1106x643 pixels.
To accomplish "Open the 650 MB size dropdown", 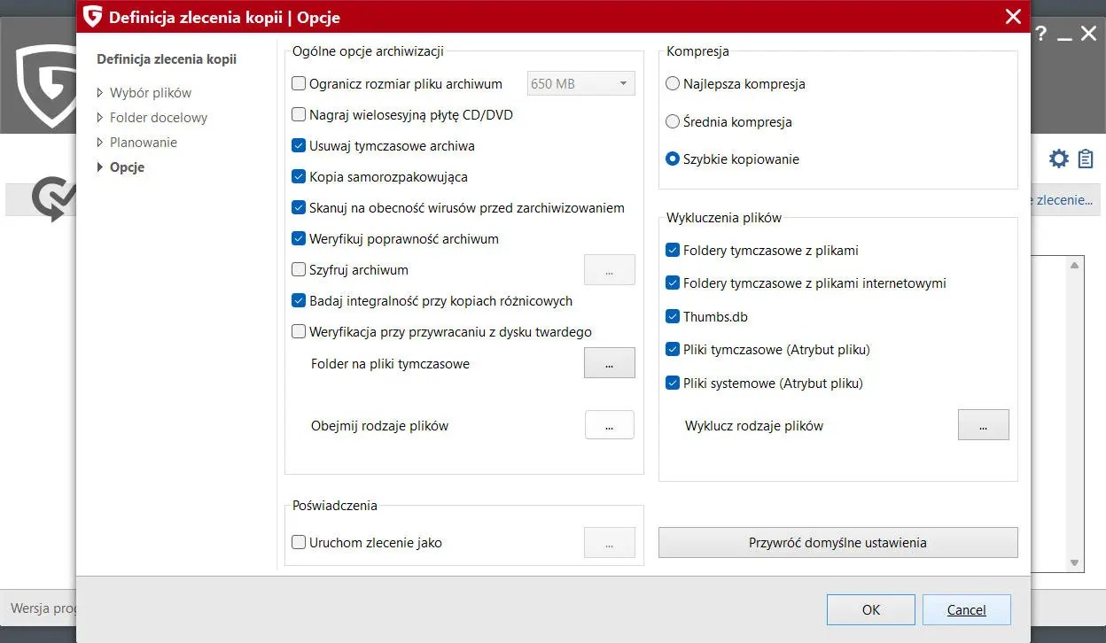I will pyautogui.click(x=580, y=82).
